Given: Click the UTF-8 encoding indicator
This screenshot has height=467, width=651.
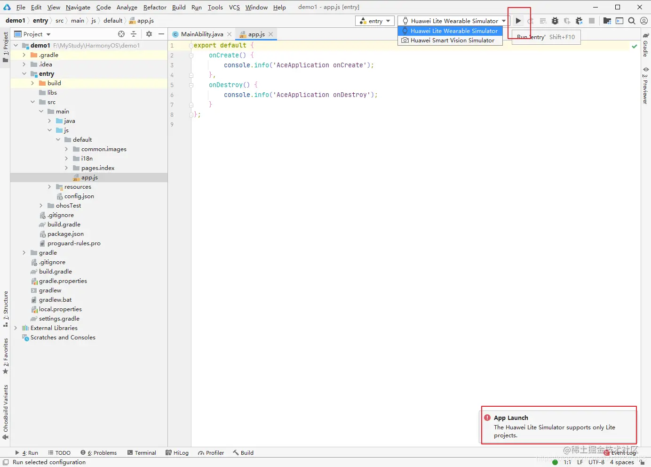Looking at the screenshot, I should pos(596,462).
